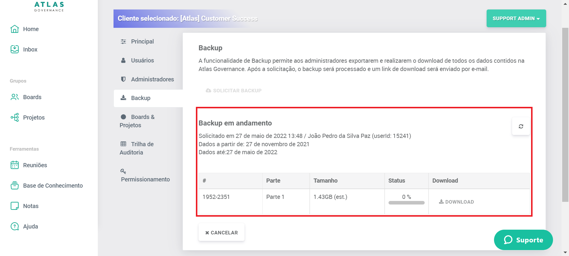The width and height of the screenshot is (569, 256).
Task: Click the Ajuda question mark icon
Action: [x=15, y=226]
